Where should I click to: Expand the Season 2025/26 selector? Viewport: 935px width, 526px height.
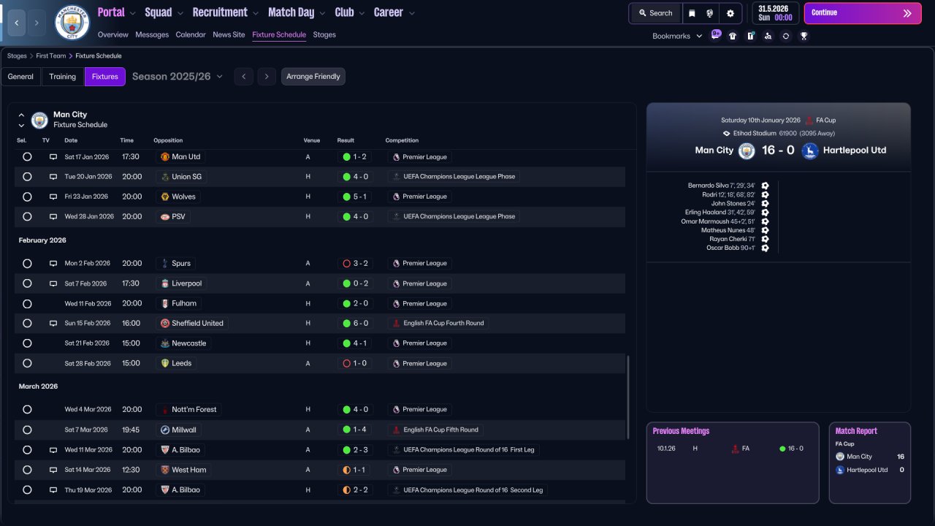[178, 77]
